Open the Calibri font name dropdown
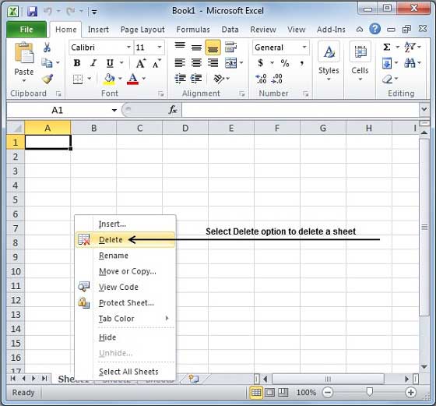The height and width of the screenshot is (406, 436). coord(128,47)
